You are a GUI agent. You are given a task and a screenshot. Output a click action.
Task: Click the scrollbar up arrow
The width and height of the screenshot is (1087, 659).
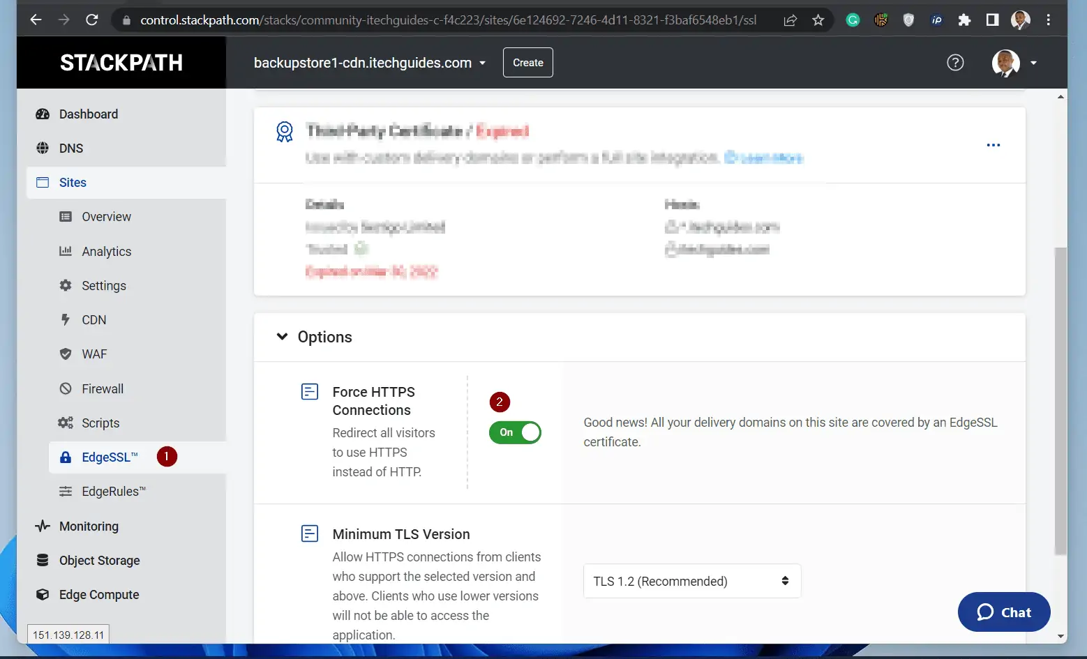(1060, 97)
